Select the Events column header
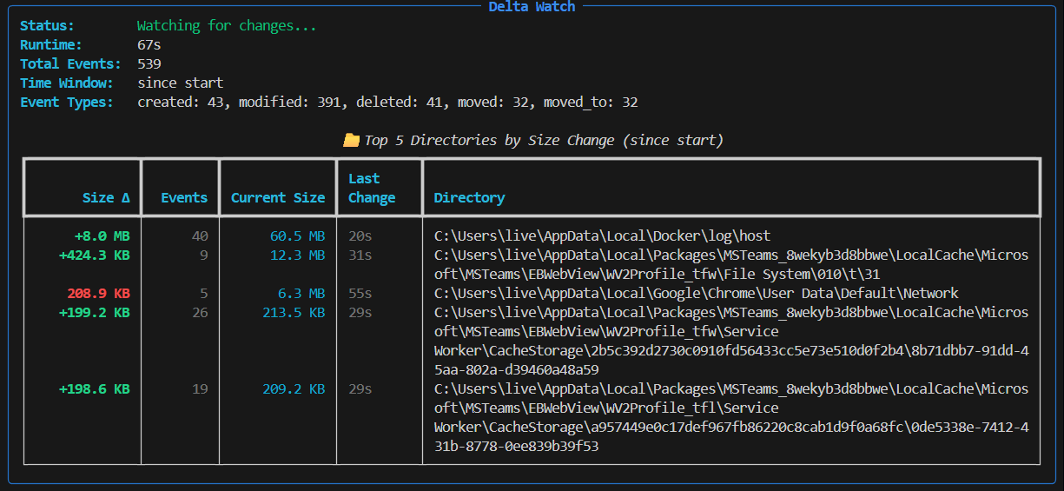 [184, 197]
